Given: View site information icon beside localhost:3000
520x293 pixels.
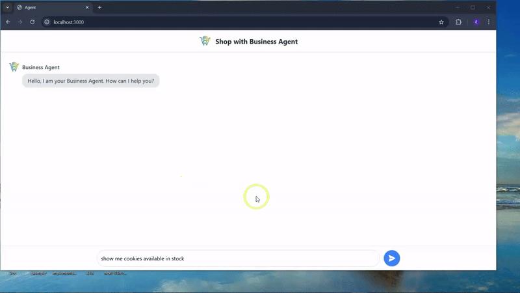Looking at the screenshot, I should 47,22.
